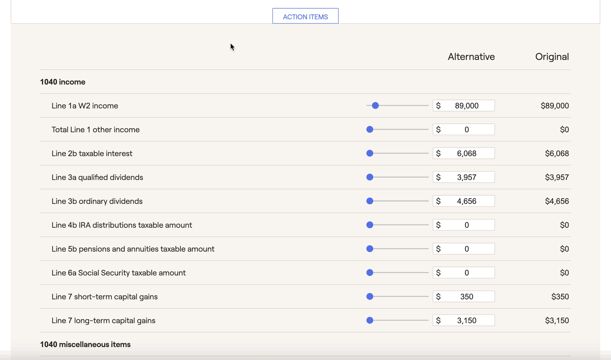
Task: Click the 'Total Line 1 other income' label
Action: (x=95, y=129)
